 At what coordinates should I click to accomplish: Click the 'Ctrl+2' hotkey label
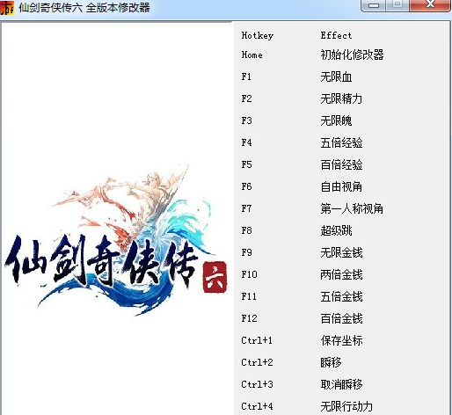(x=257, y=362)
